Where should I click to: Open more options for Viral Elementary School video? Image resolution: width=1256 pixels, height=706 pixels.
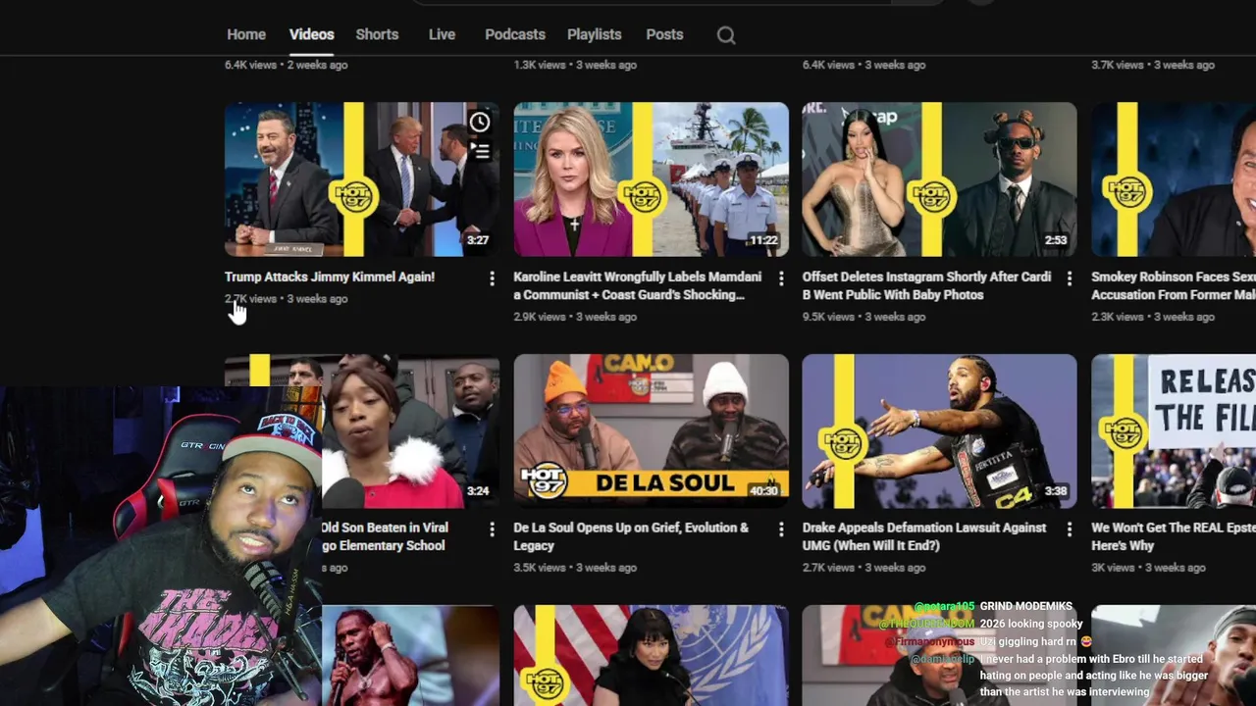(x=492, y=529)
